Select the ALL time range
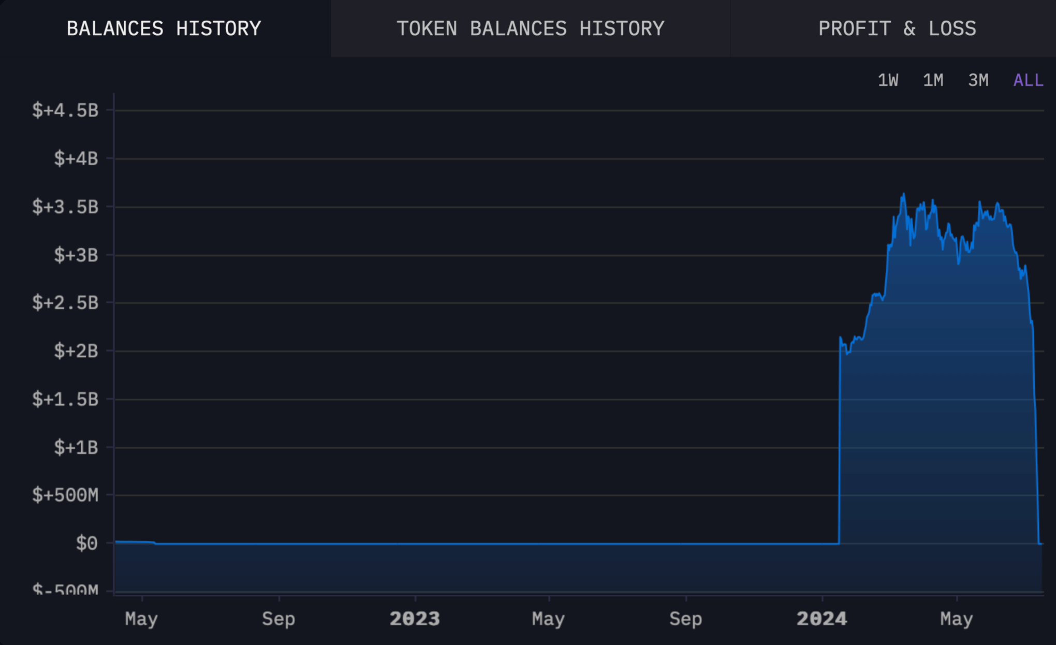Screen dimensions: 1056x645 (1028, 80)
